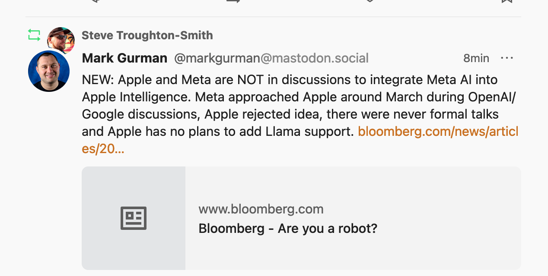Click the truncated "es/20…" link tail
The image size is (548, 276).
(x=103, y=149)
